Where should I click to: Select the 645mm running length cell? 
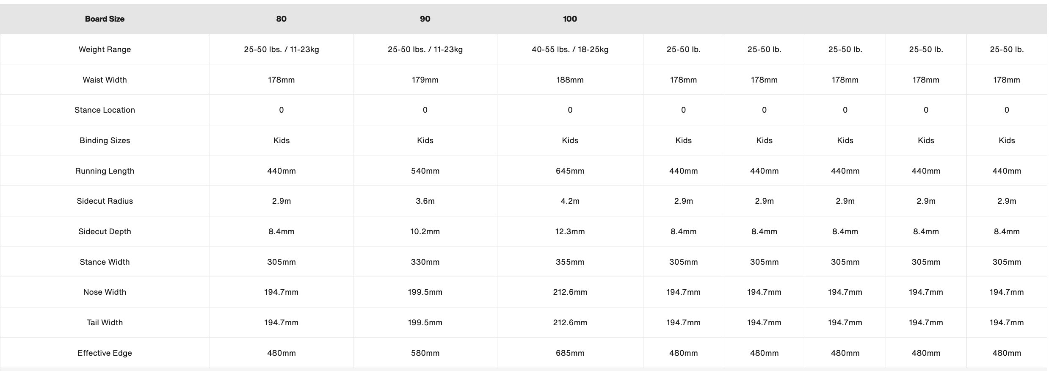tap(570, 171)
